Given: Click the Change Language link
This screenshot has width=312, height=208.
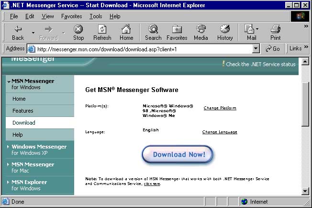Looking at the screenshot, I should 220,132.
